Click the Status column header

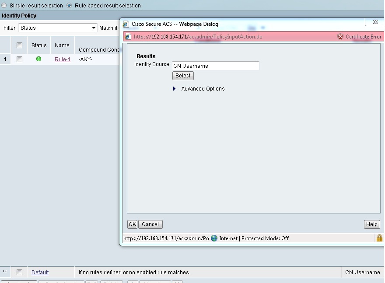(x=39, y=45)
